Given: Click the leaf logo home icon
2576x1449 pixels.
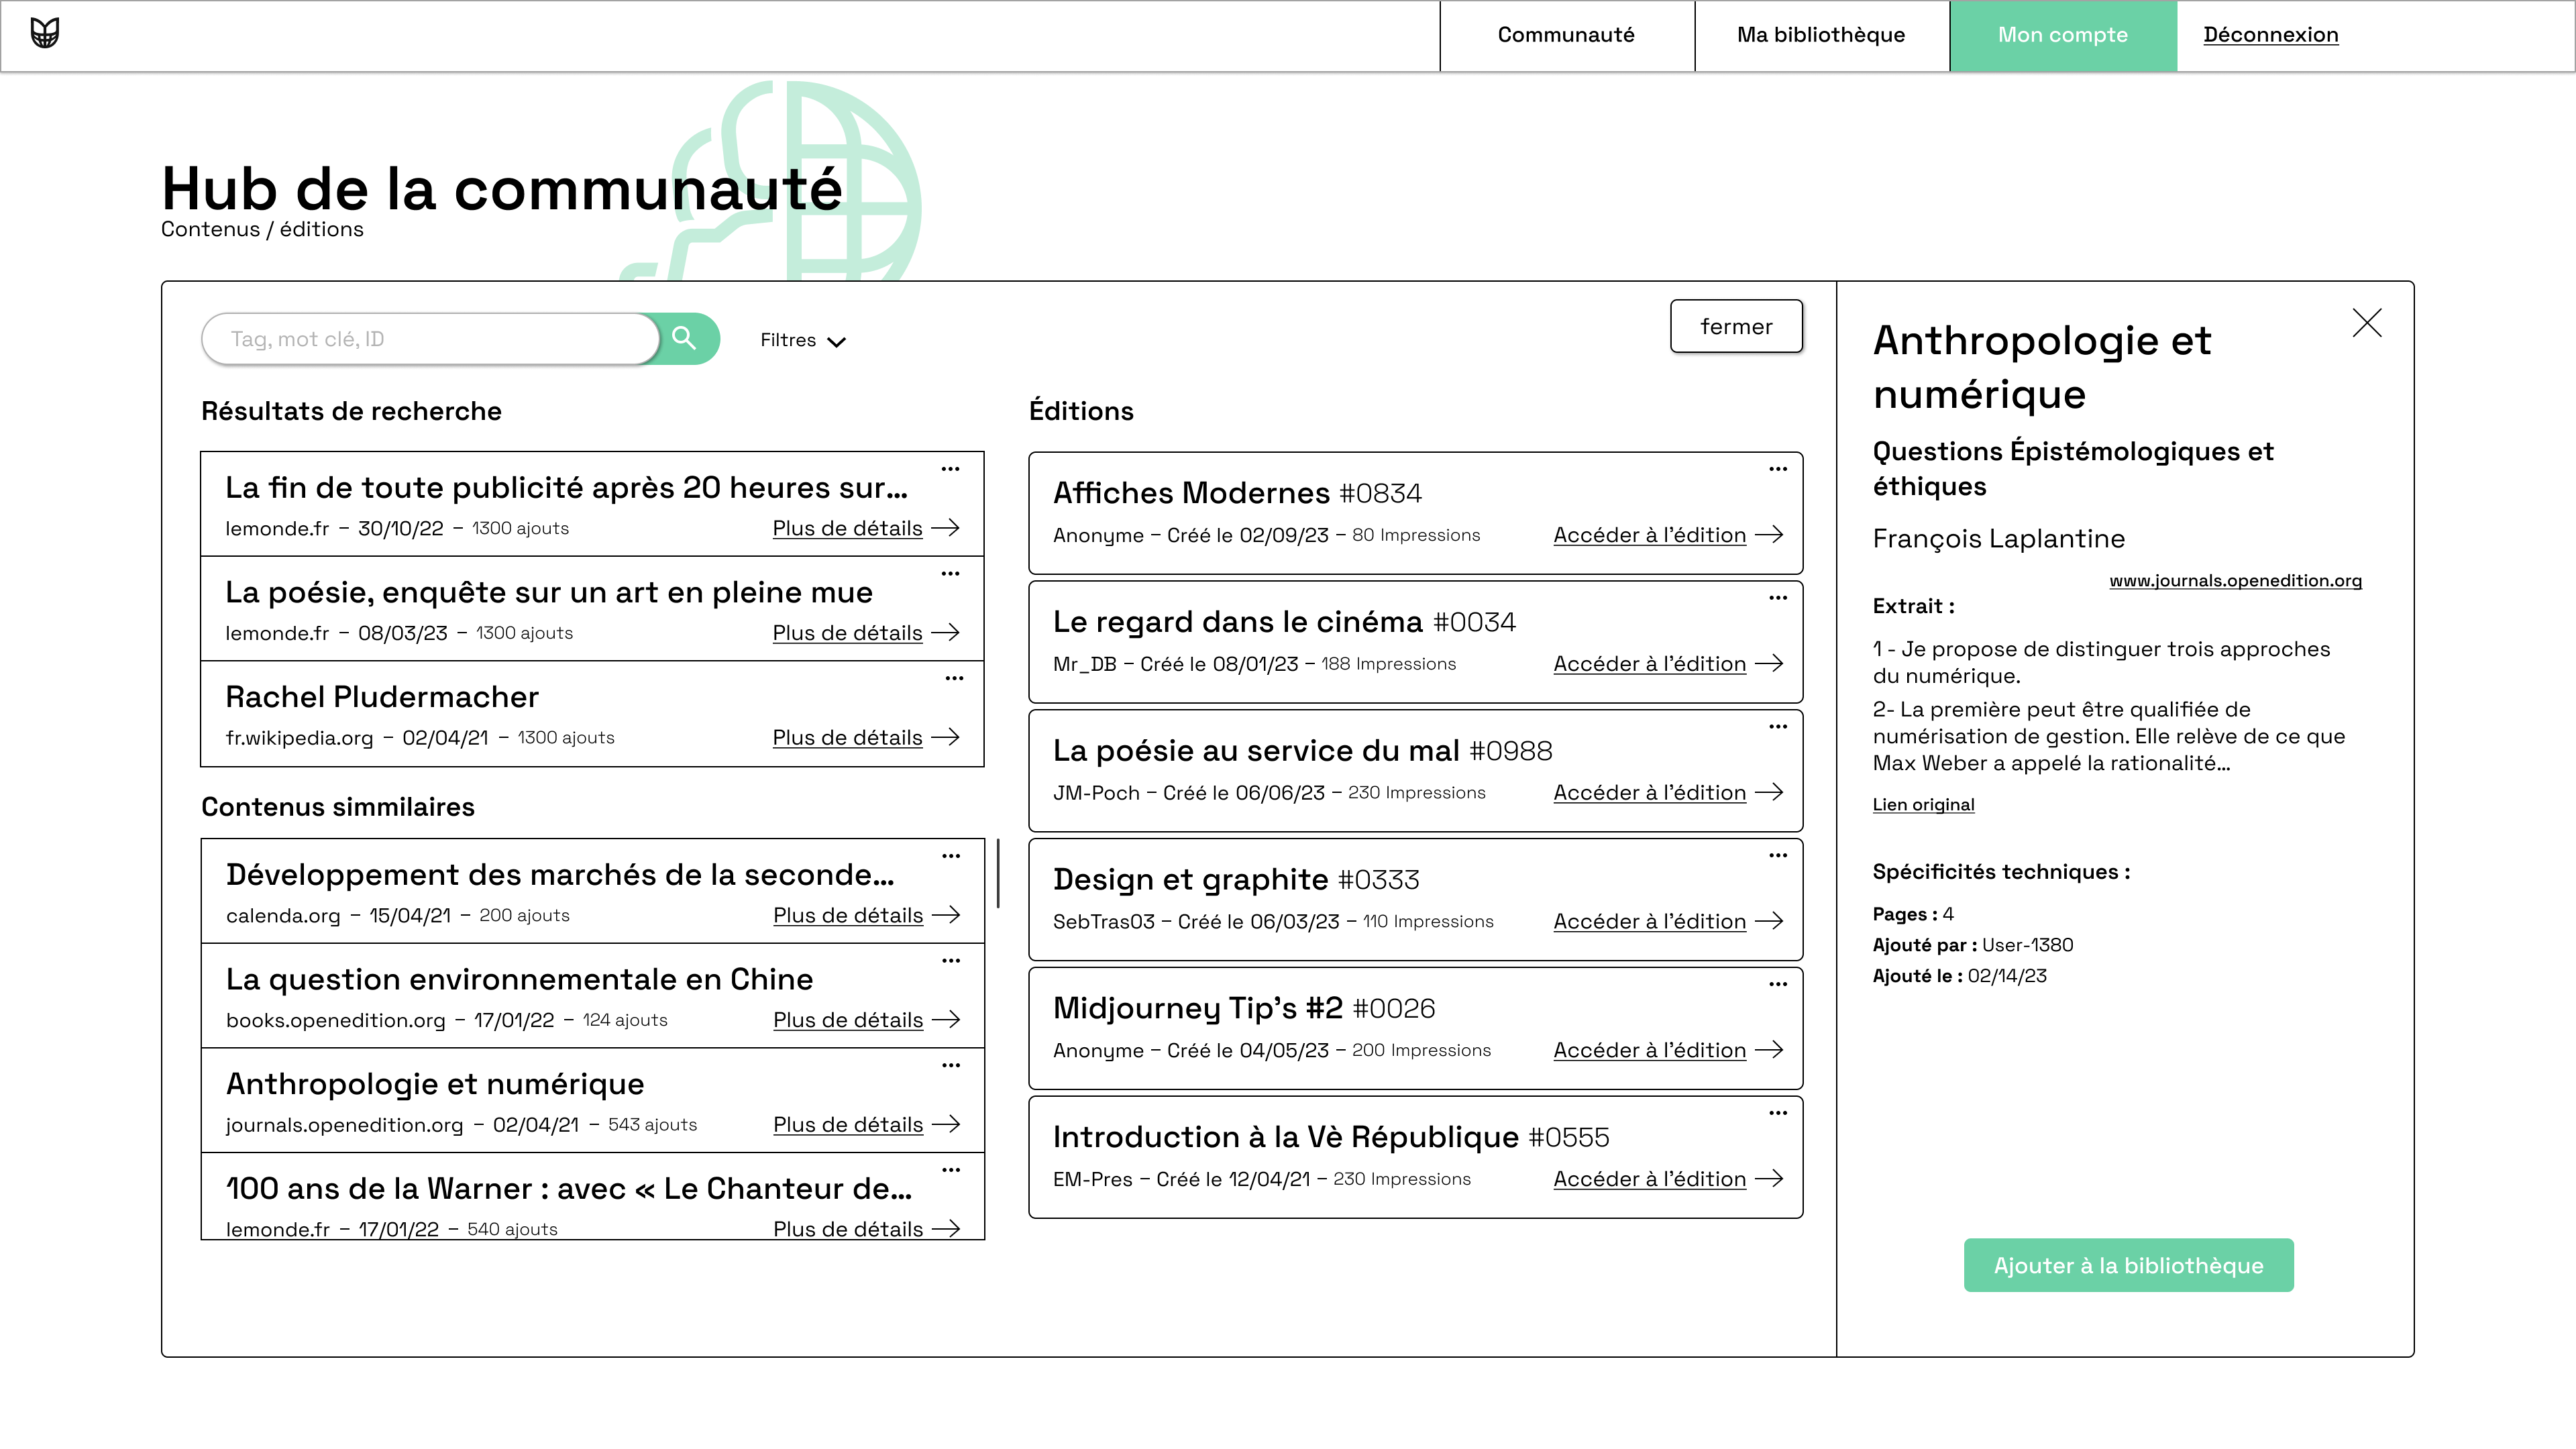Looking at the screenshot, I should pyautogui.click(x=44, y=33).
